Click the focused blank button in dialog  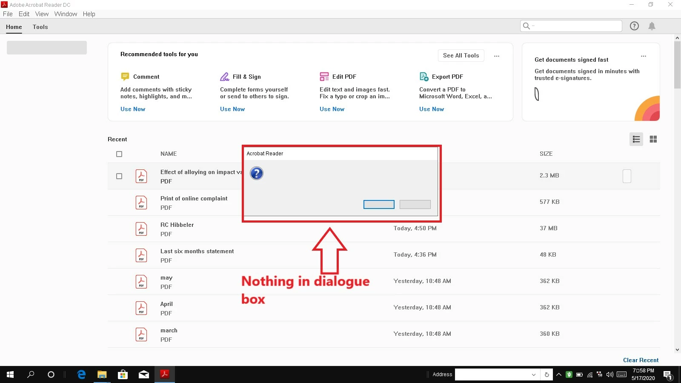click(379, 204)
